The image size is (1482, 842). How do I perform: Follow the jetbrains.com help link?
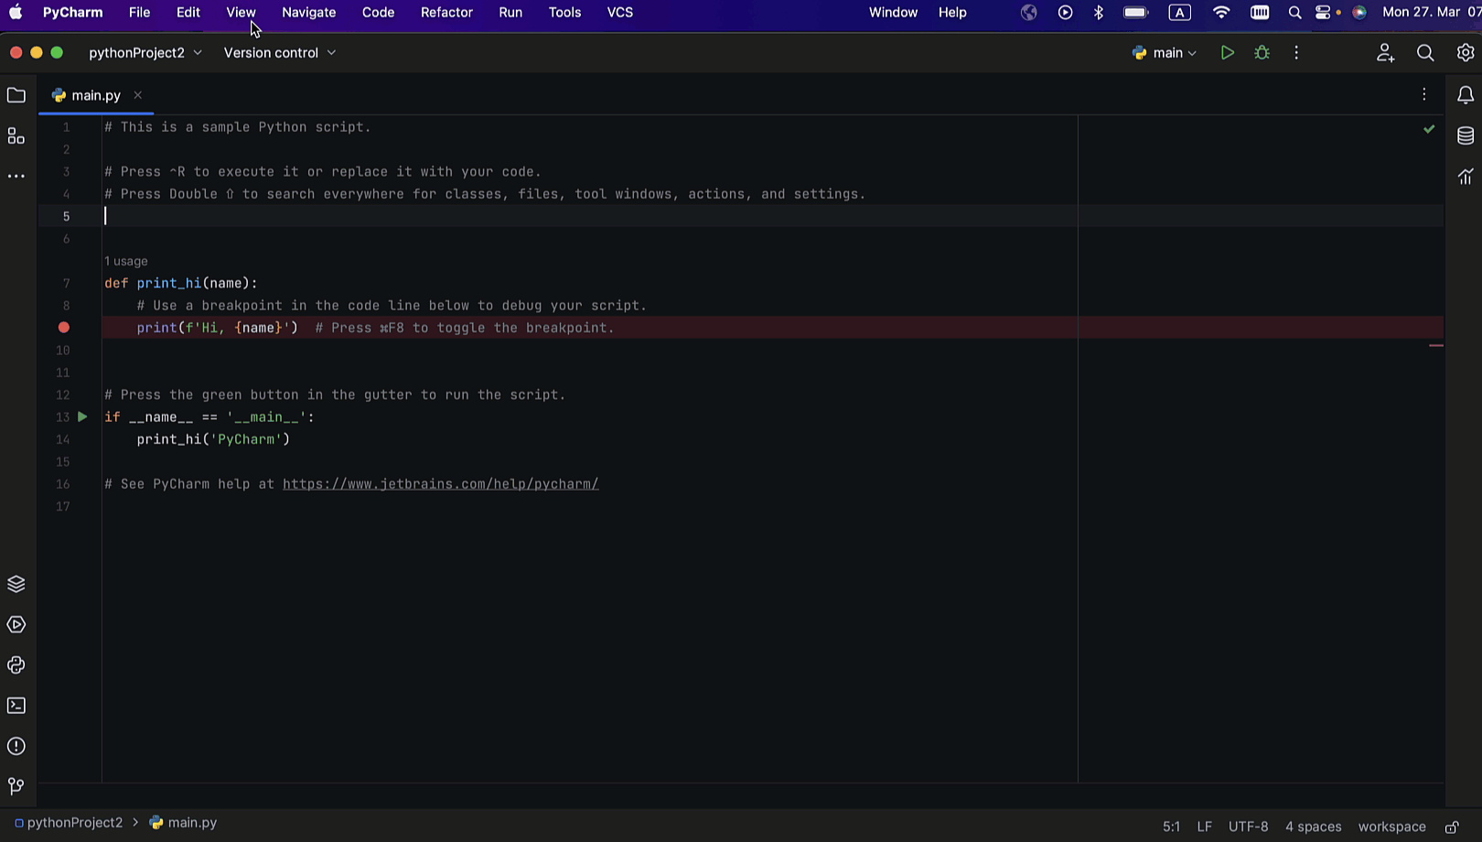pos(440,484)
